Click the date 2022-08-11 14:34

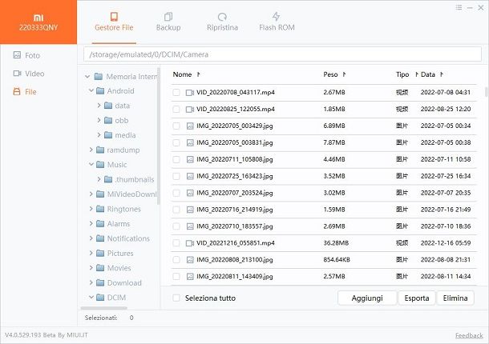coord(446,276)
